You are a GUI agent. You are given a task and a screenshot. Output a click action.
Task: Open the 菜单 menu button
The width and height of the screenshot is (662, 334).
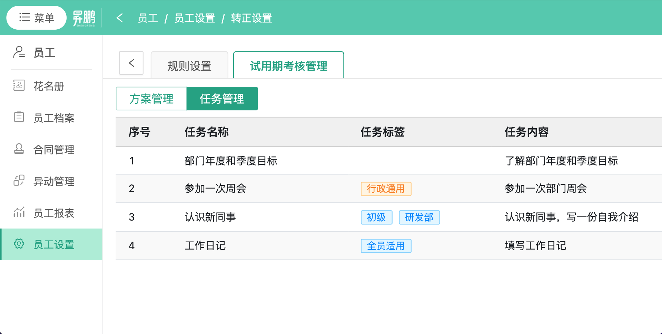tap(36, 18)
